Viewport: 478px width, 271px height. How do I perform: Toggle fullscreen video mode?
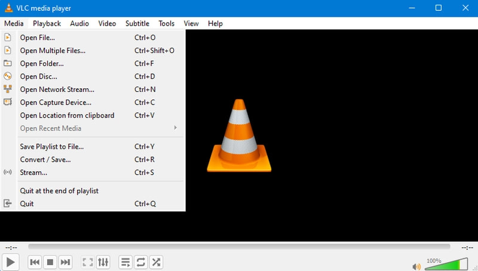click(x=88, y=262)
